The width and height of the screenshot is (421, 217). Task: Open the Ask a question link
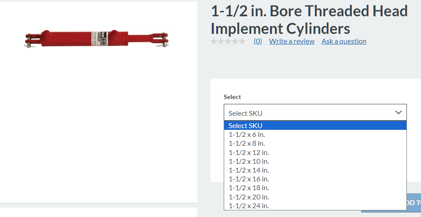[344, 41]
